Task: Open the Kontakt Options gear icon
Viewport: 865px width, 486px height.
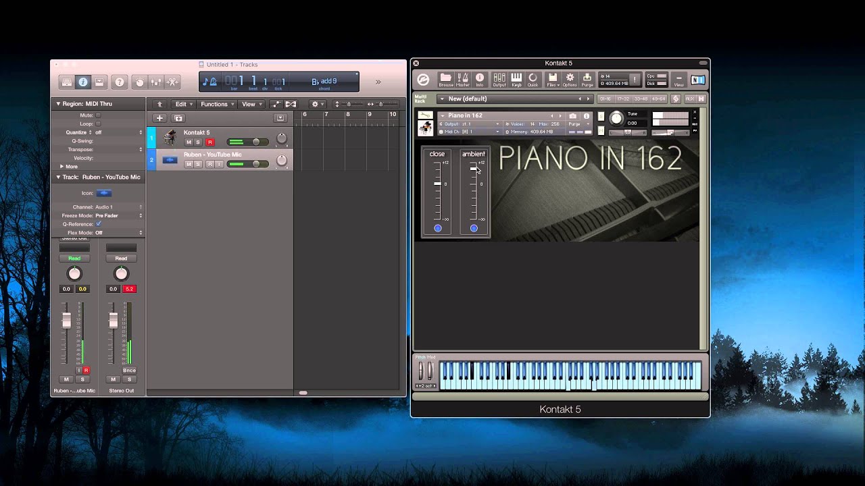Action: [570, 80]
